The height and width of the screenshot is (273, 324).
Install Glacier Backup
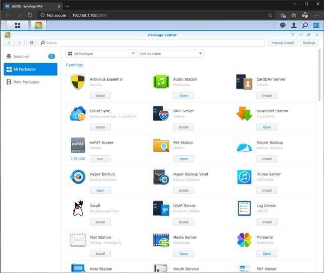click(267, 159)
